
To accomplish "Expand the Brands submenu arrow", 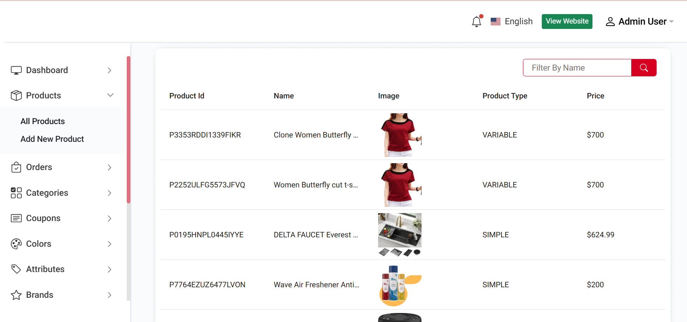I will pyautogui.click(x=109, y=295).
